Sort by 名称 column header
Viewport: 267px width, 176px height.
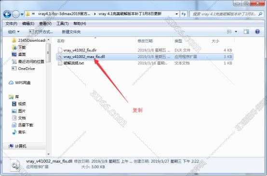pos(61,41)
